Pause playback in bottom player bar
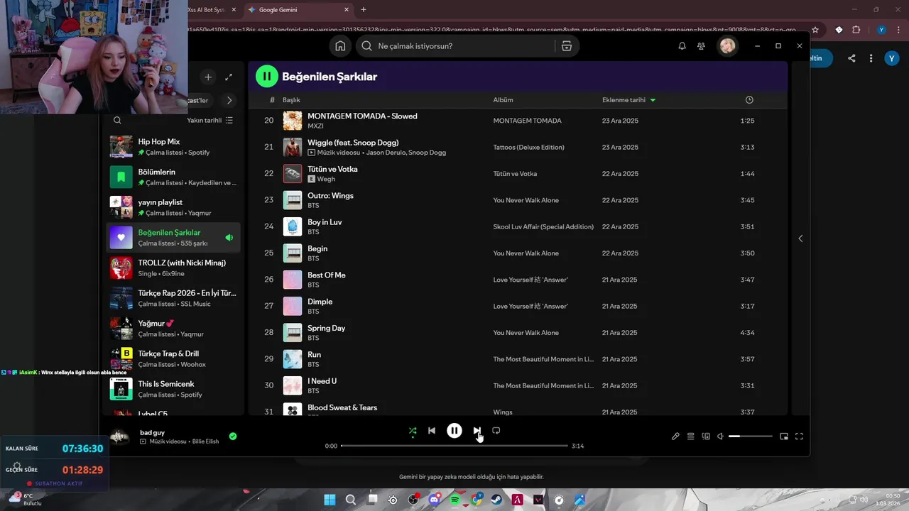The height and width of the screenshot is (511, 909). [x=454, y=430]
